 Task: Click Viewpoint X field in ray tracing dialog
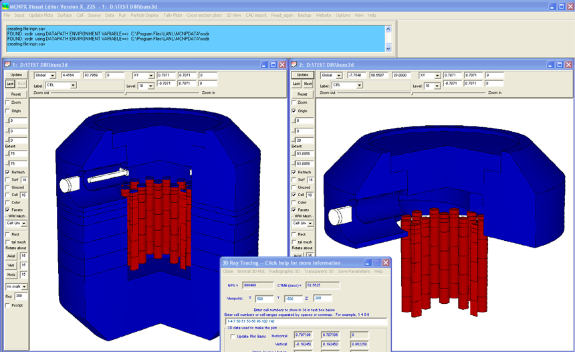264,298
